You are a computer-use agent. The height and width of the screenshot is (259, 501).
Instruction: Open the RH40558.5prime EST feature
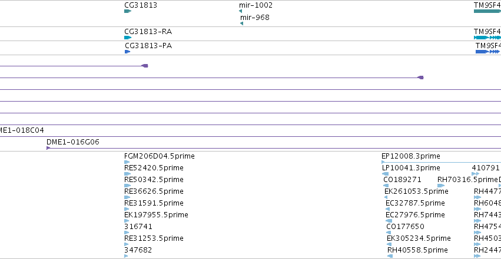coord(417,250)
